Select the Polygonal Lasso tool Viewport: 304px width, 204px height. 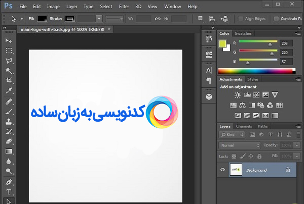pyautogui.click(x=9, y=61)
